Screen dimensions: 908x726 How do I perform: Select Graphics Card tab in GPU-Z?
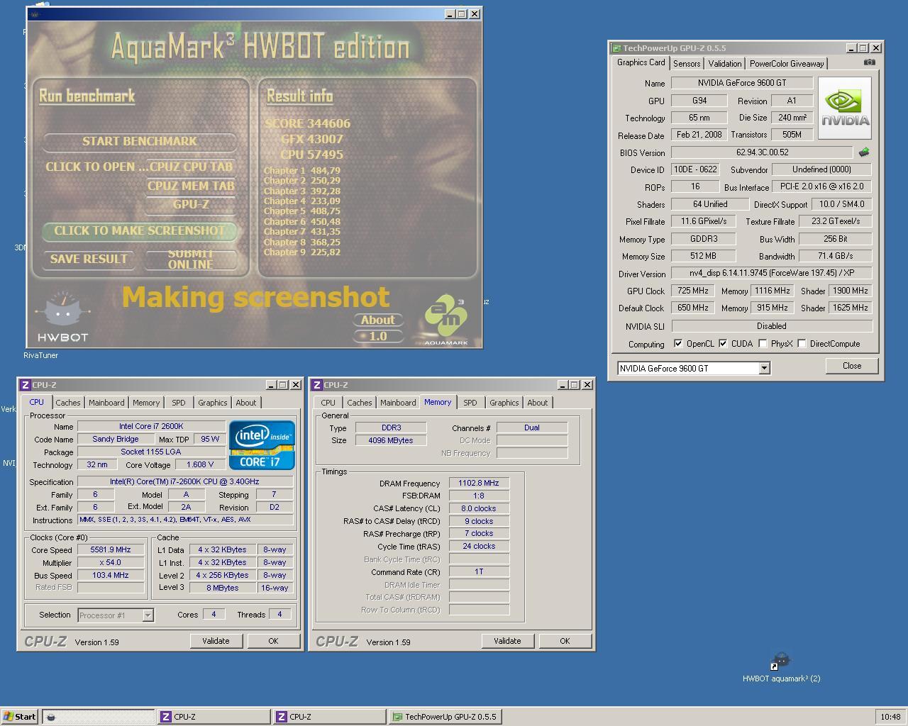(x=641, y=62)
